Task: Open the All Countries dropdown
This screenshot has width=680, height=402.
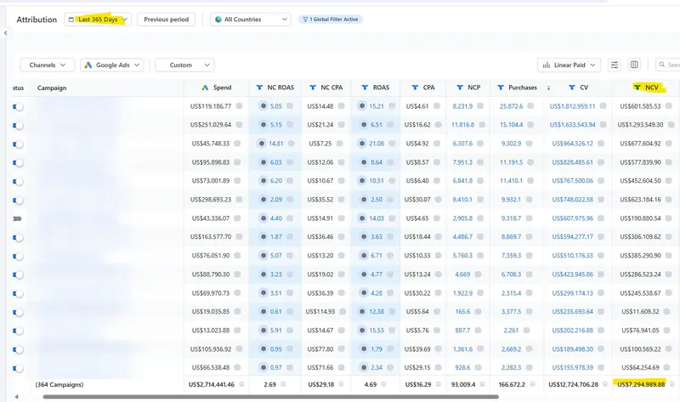Action: tap(251, 20)
